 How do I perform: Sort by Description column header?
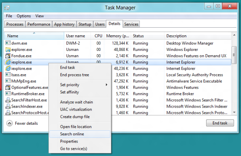[198, 36]
